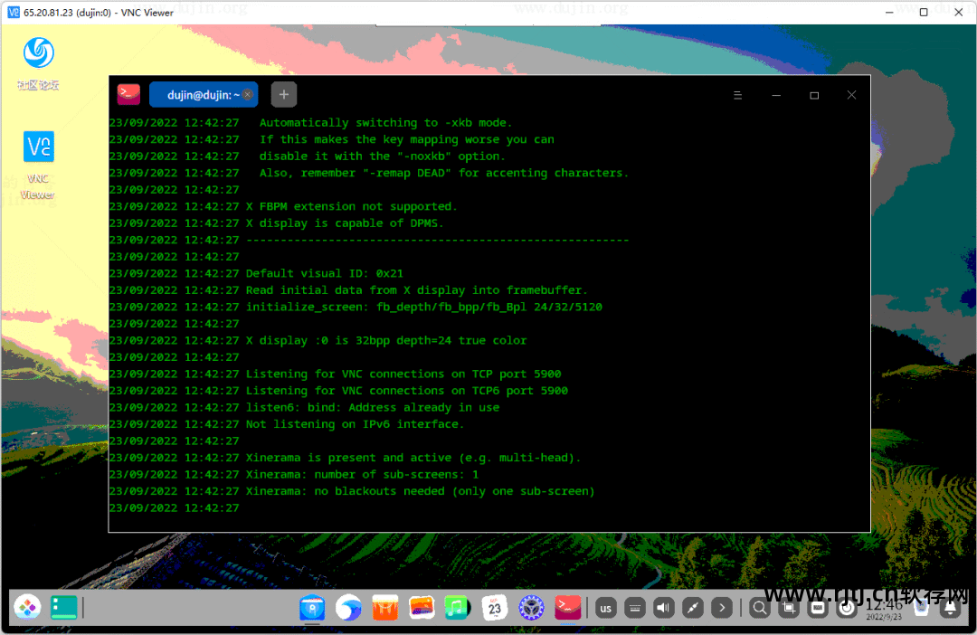The width and height of the screenshot is (977, 635).
Task: Open the control center gear icon
Action: [x=531, y=608]
